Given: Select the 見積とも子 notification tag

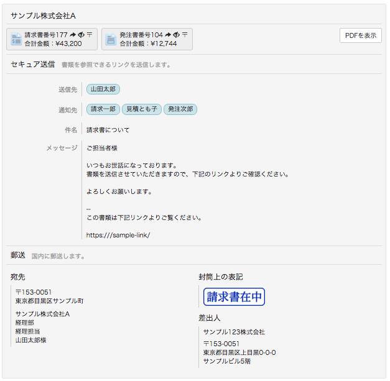Looking at the screenshot, I should click(x=142, y=109).
